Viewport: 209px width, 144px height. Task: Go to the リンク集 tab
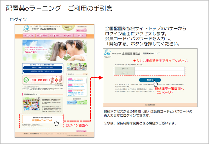(80, 35)
